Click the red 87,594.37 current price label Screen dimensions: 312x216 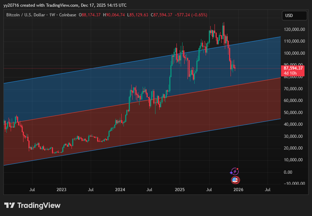coord(293,68)
